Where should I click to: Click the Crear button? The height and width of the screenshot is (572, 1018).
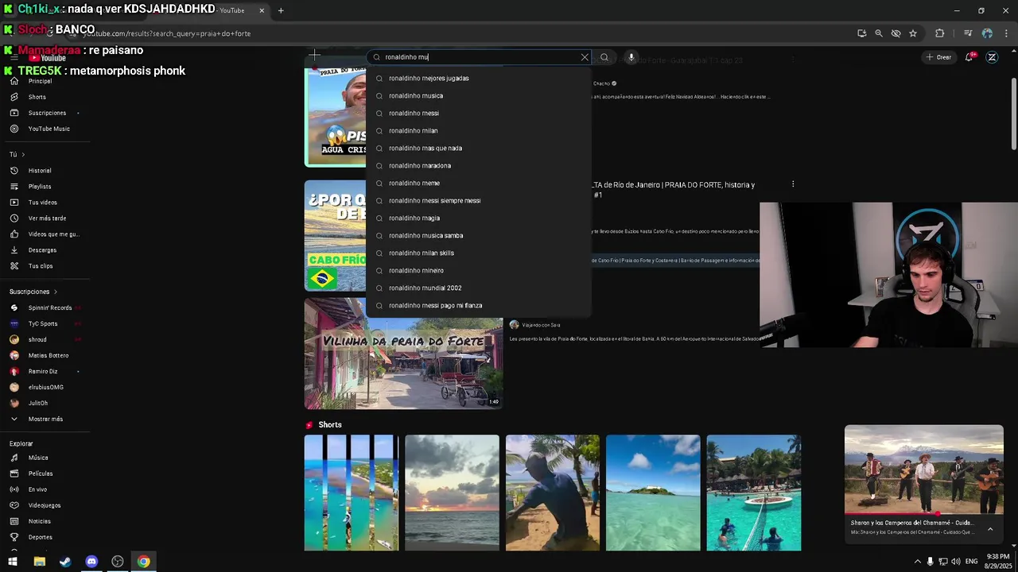(x=938, y=57)
